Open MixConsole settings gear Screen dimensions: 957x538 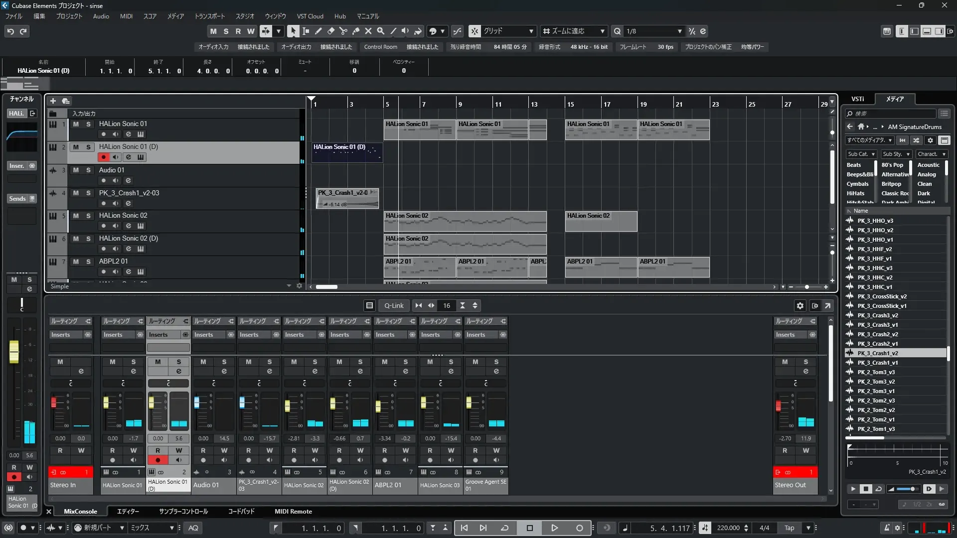click(800, 306)
